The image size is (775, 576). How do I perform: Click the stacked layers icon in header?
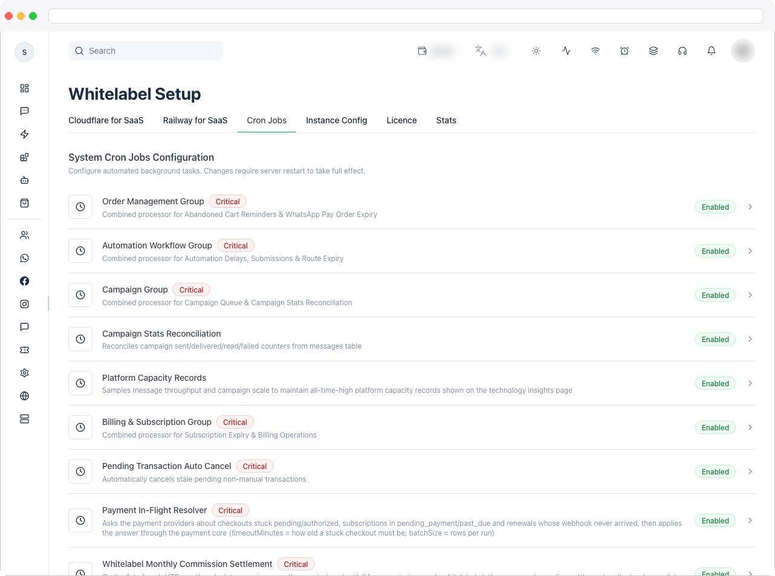coord(653,51)
